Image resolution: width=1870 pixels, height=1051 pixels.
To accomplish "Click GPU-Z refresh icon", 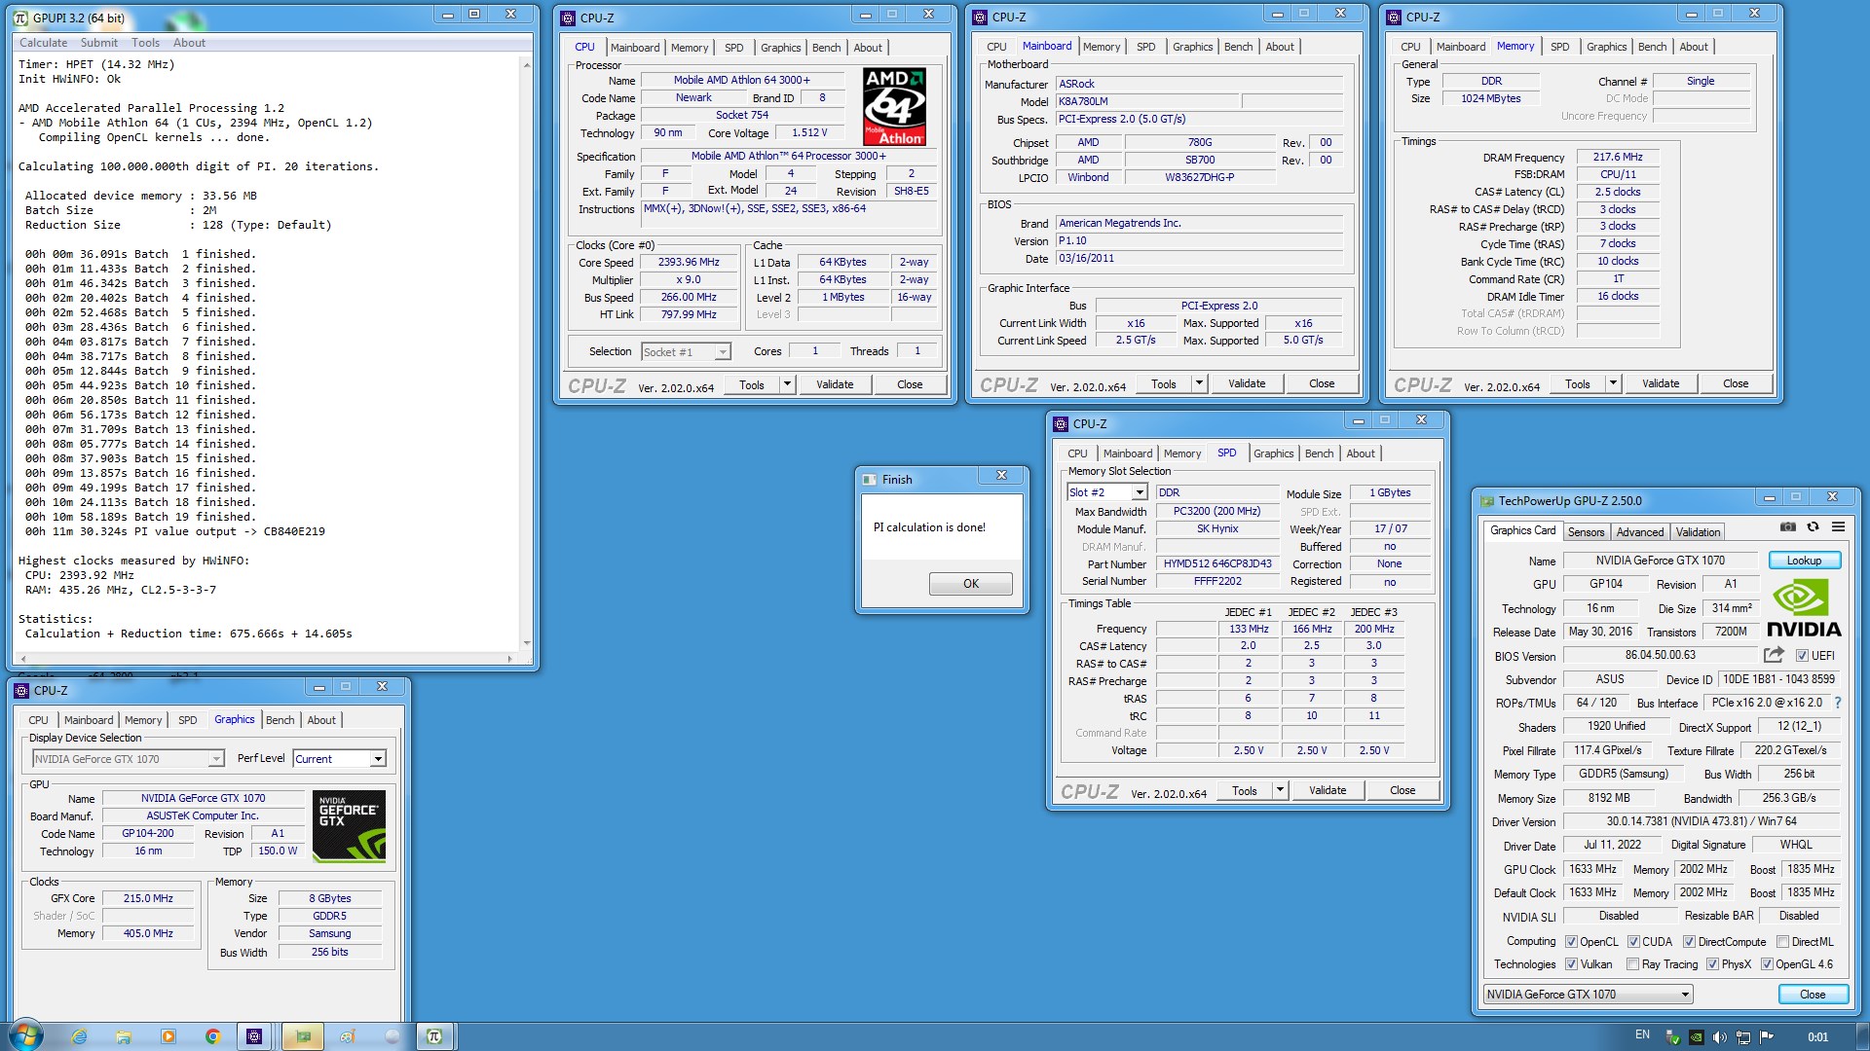I will pyautogui.click(x=1813, y=526).
